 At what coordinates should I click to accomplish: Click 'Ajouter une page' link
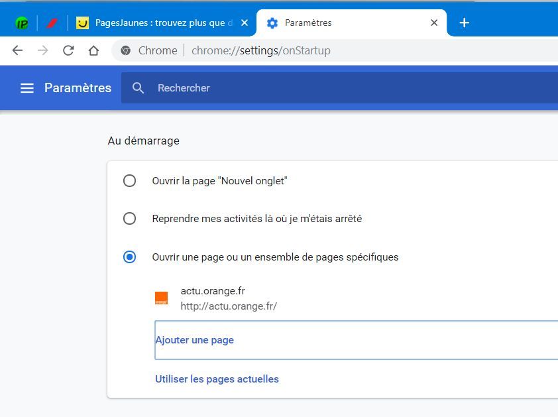[x=195, y=340]
